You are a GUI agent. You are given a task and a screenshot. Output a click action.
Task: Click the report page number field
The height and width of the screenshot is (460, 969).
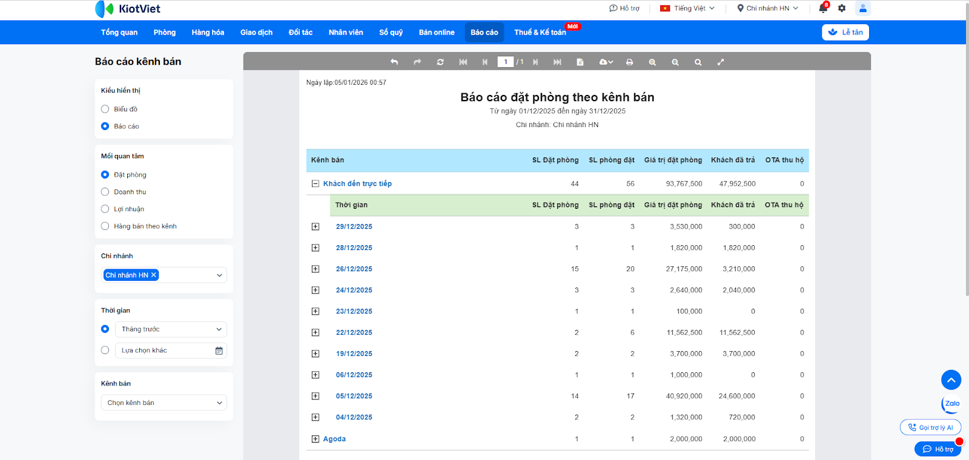click(x=505, y=62)
